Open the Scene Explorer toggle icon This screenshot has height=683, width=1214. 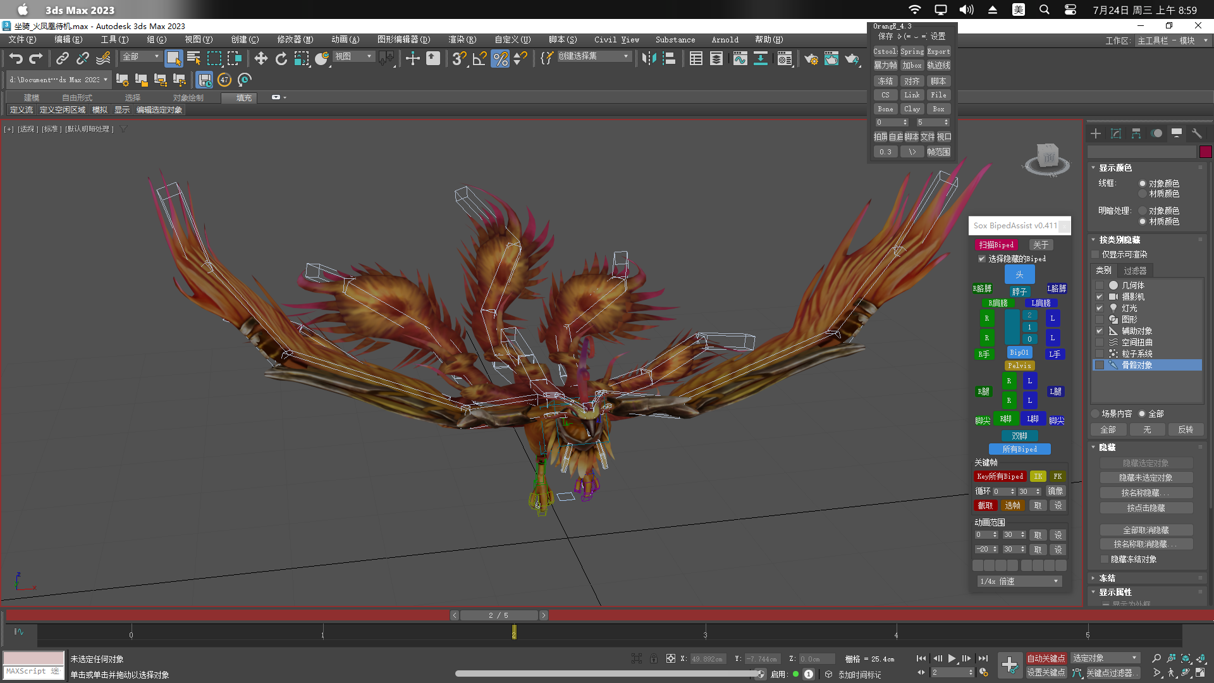(696, 59)
